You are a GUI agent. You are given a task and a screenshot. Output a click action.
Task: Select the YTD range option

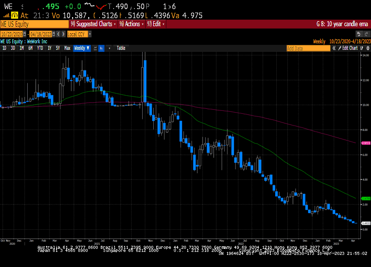[x=40, y=48]
